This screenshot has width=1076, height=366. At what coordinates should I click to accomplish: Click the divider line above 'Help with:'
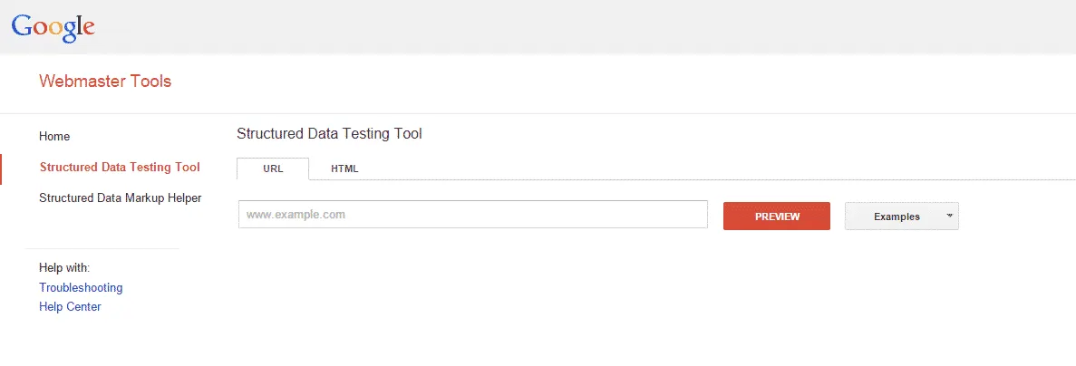point(102,248)
